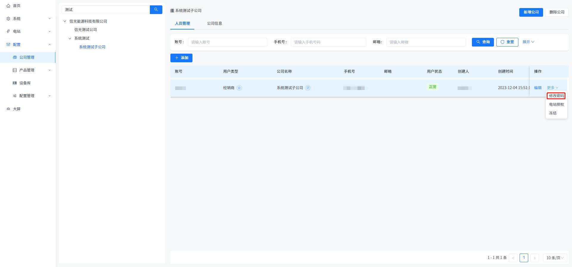This screenshot has height=267, width=572.
Task: Click the 请输入手机号码 input field
Action: pos(328,42)
